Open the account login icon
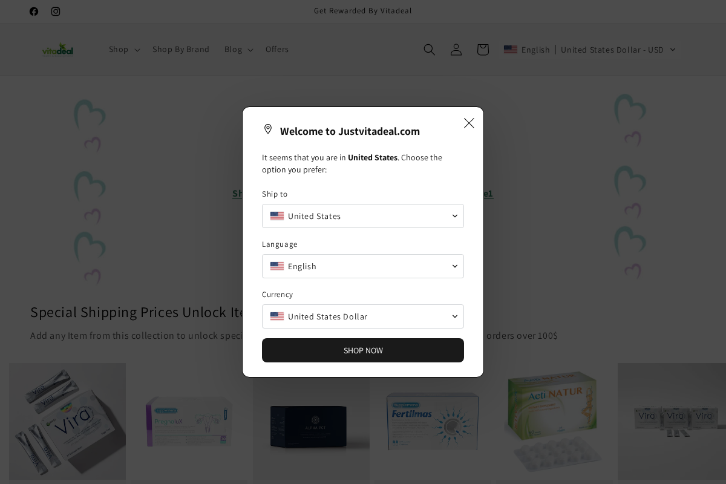Image resolution: width=726 pixels, height=484 pixels. point(456,50)
